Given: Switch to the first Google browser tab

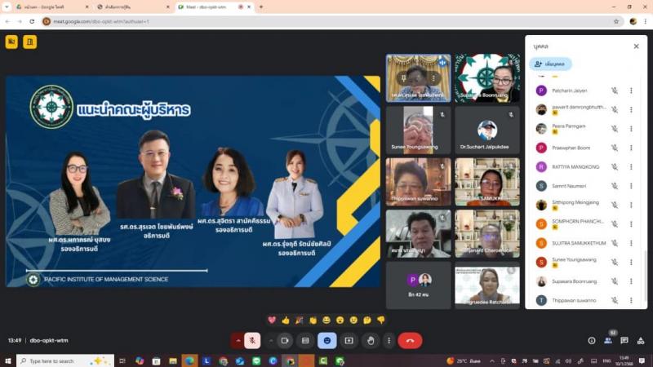Looking at the screenshot, I should [51, 7].
